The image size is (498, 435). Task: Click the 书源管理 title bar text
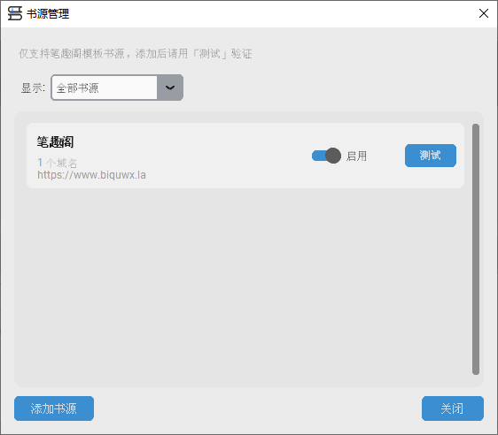pos(48,13)
